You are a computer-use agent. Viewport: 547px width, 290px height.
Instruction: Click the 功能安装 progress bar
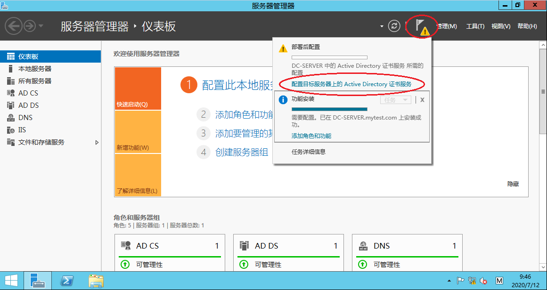pyautogui.click(x=329, y=109)
